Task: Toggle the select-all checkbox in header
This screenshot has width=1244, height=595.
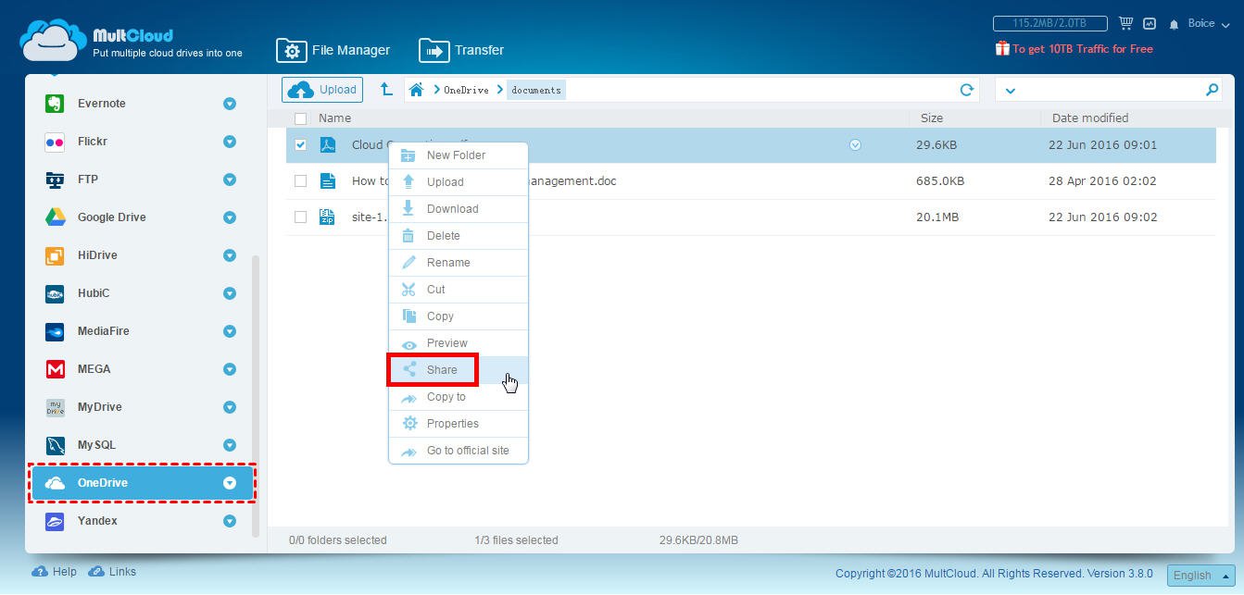Action: [300, 118]
